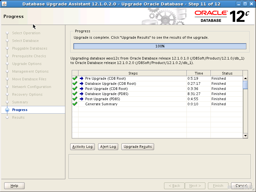Expand the Pre Upgrade (CDB Root) arrow icon
The image size is (256, 192).
[81, 78]
